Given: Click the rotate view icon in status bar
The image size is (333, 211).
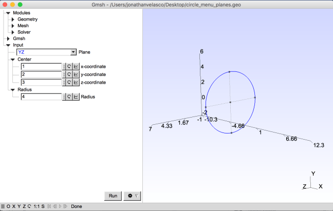Looking at the screenshot, I should pyautogui.click(x=29, y=206).
